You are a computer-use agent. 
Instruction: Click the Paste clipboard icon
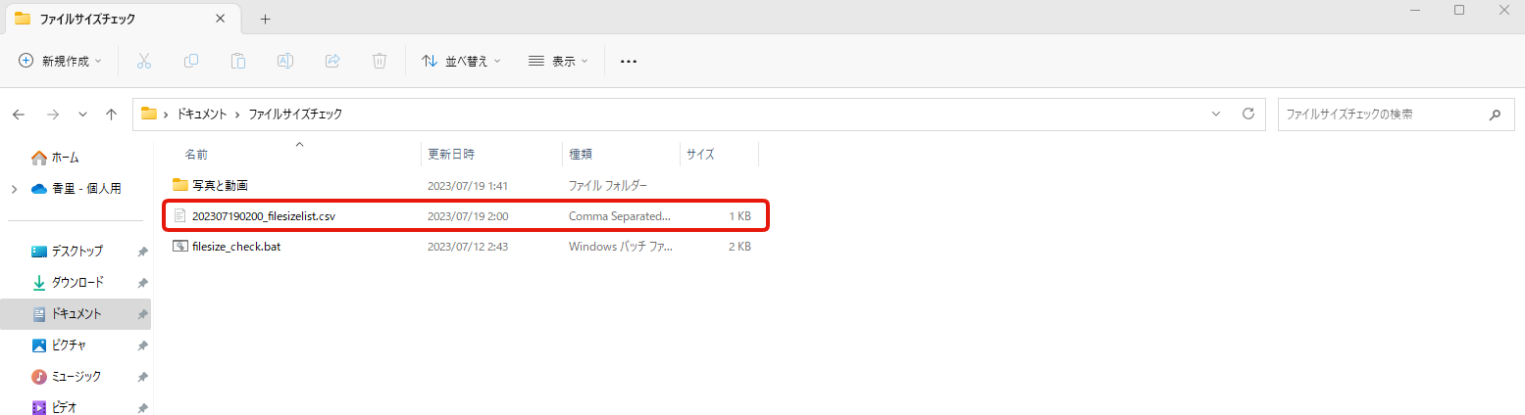pos(238,61)
